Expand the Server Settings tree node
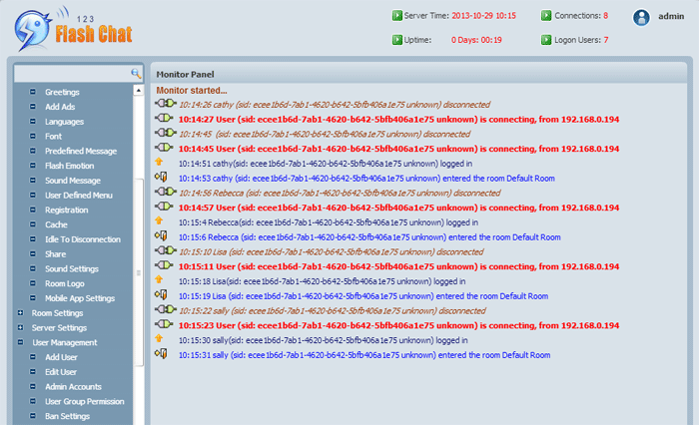This screenshot has width=699, height=425. [x=21, y=327]
